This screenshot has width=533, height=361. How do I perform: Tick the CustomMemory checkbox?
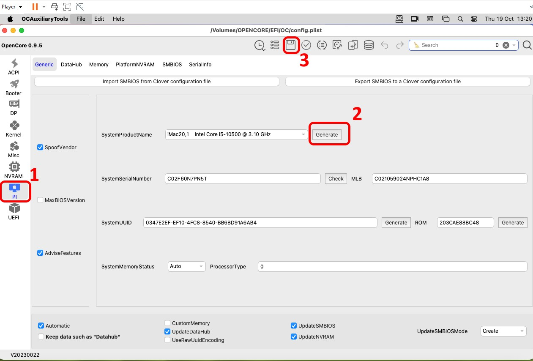[x=168, y=323]
